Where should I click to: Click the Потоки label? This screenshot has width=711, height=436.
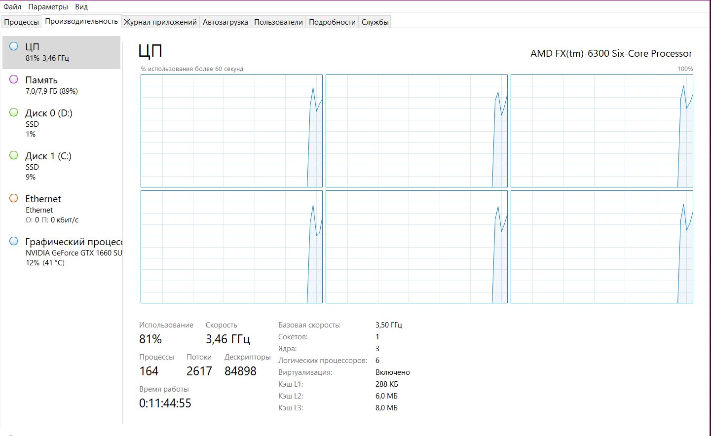click(199, 357)
